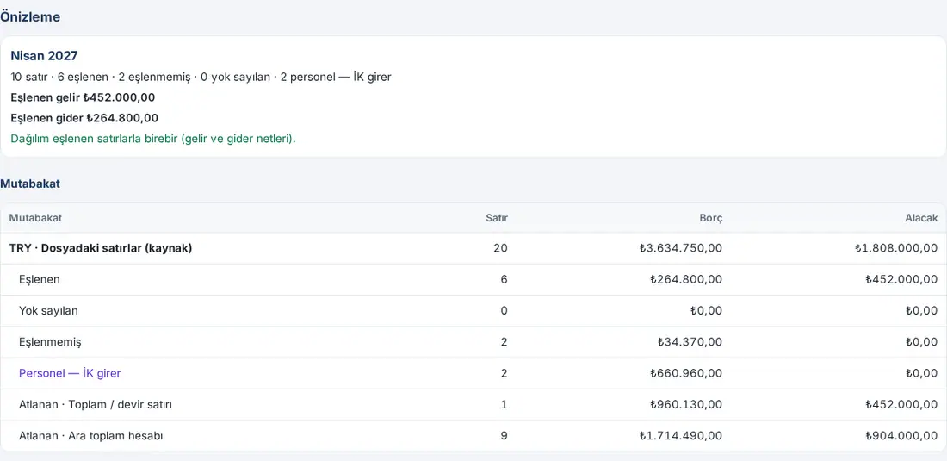Select the Atlanan · Ara toplam hesabı row

473,436
